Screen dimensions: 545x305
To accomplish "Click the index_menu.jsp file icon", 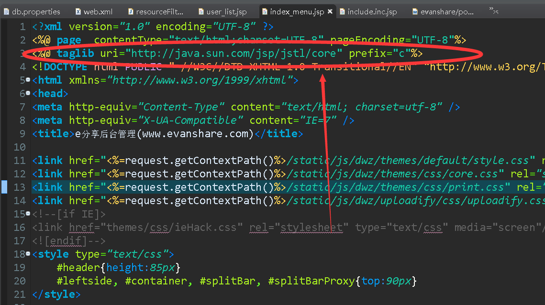I will click(265, 12).
